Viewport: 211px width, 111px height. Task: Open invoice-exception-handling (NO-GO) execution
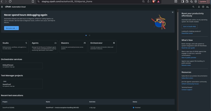62,108
